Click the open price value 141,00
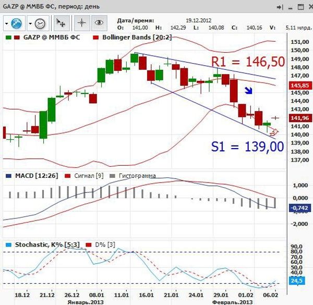313x305 pixels. [140, 28]
